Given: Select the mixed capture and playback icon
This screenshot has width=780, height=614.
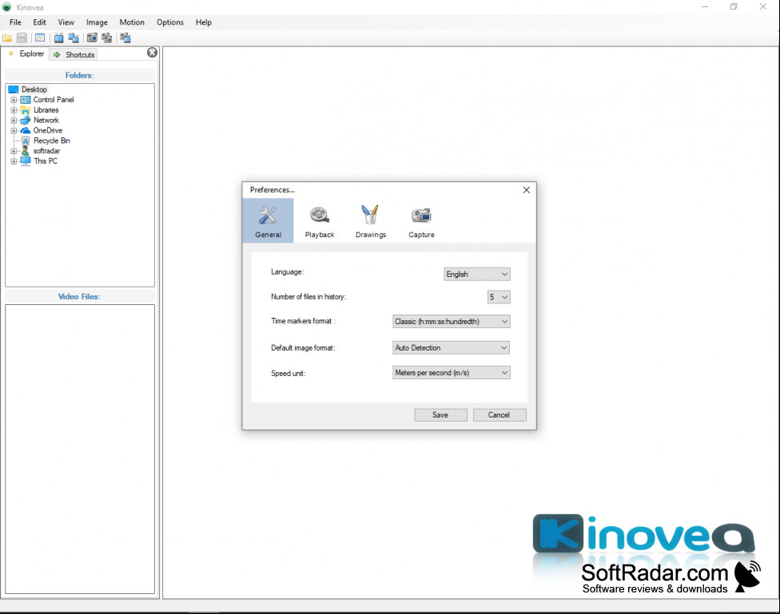Looking at the screenshot, I should tap(125, 38).
